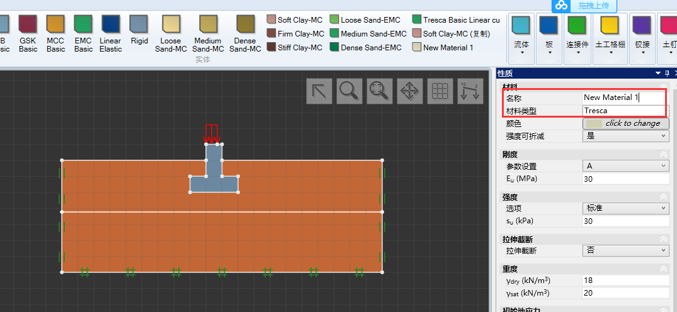Pin the 性质 properties panel

pyautogui.click(x=667, y=74)
